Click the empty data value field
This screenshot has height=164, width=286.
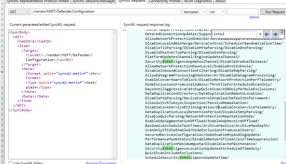242,12
